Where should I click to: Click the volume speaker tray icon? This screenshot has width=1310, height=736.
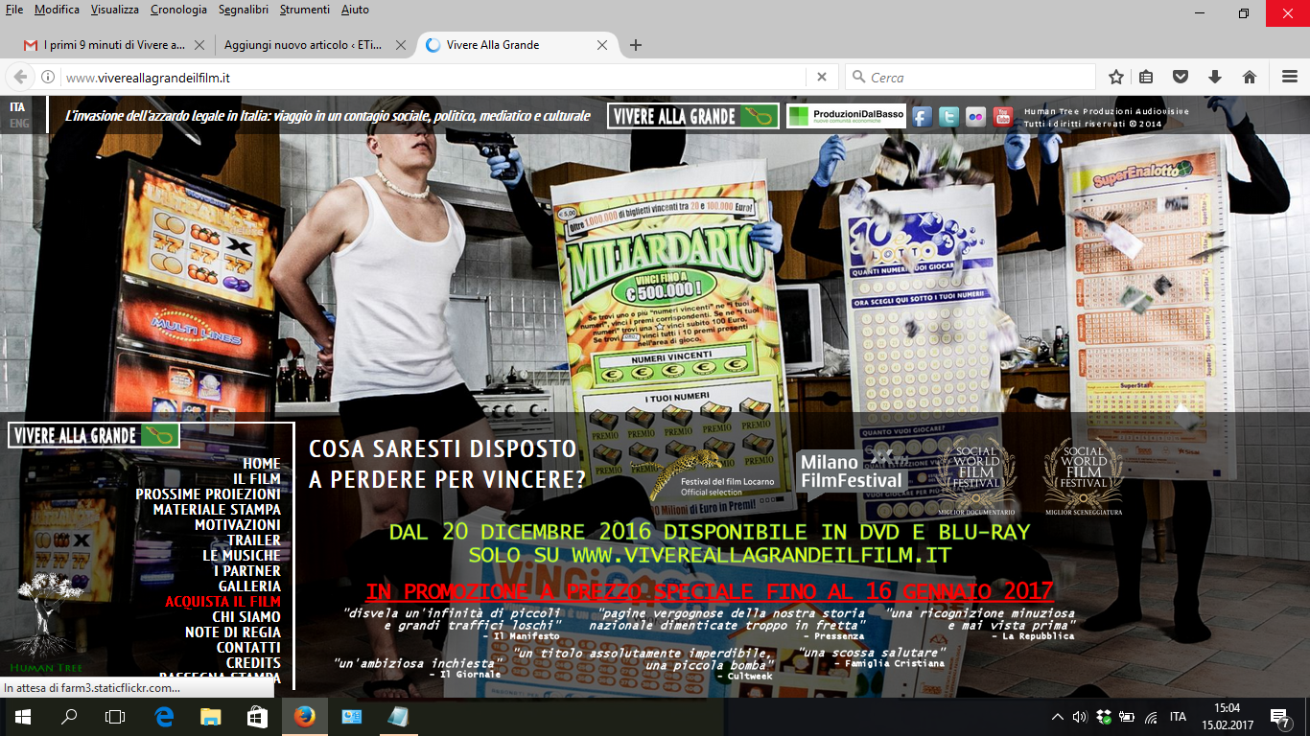1079,717
